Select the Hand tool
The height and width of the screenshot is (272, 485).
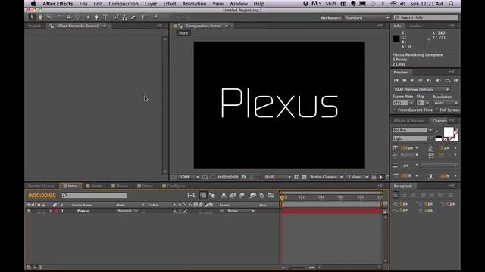[40, 17]
